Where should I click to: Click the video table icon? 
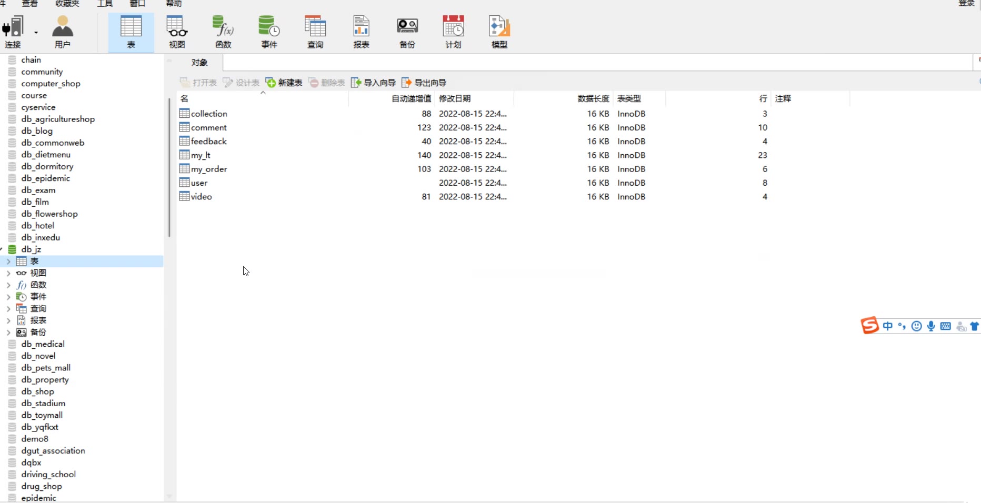pyautogui.click(x=184, y=196)
